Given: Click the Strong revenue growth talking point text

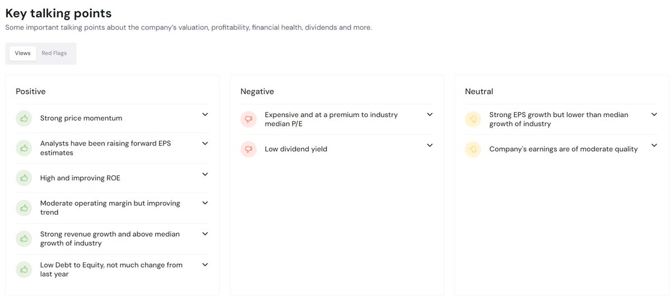Looking at the screenshot, I should tap(110, 238).
